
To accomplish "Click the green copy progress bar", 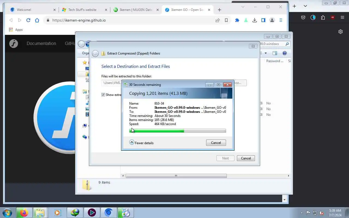I will click(177, 131).
